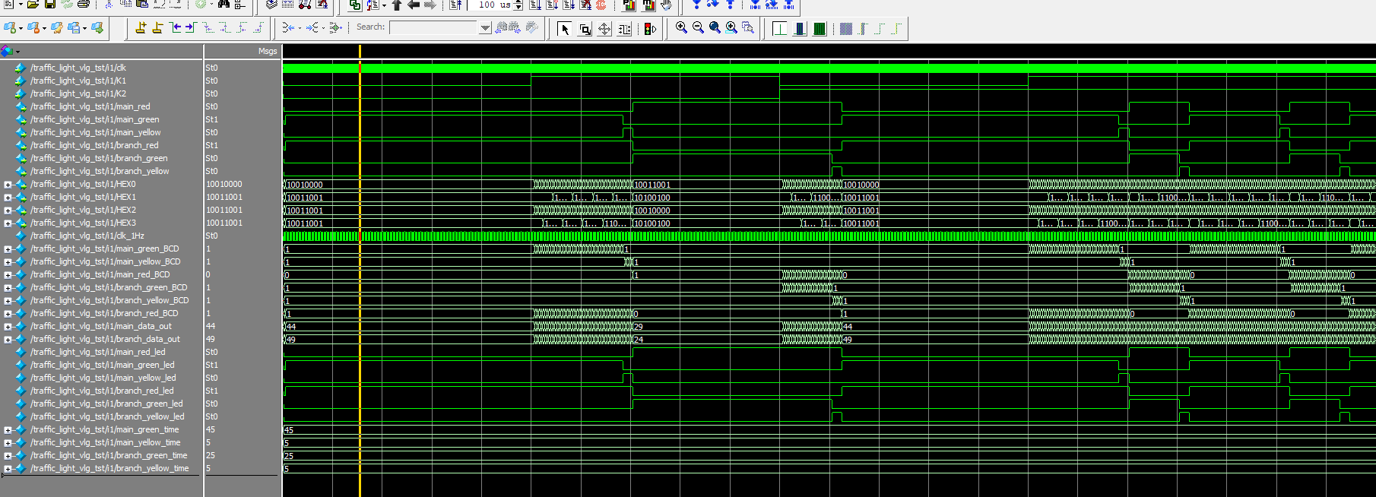The image size is (1376, 497).
Task: Activate the Select Mode arrow pointer tool
Action: 564,29
